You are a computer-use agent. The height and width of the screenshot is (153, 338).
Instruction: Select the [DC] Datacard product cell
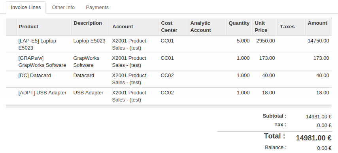pos(44,79)
